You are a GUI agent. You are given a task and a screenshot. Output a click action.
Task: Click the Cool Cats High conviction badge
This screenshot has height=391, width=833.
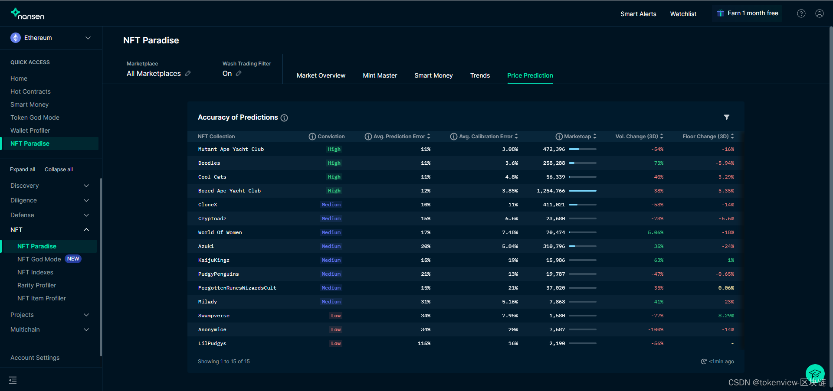tap(334, 177)
